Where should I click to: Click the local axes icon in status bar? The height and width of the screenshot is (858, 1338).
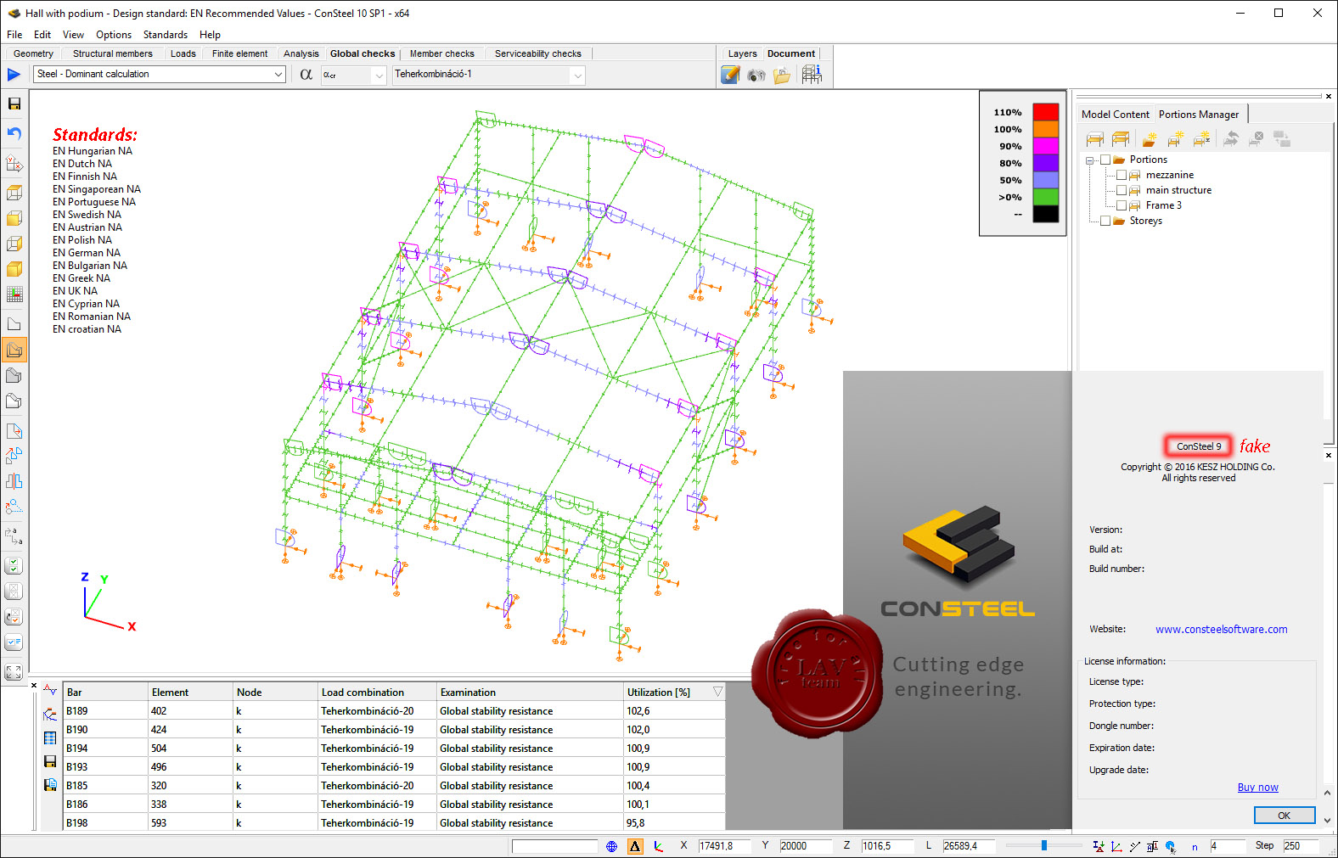coord(658,846)
